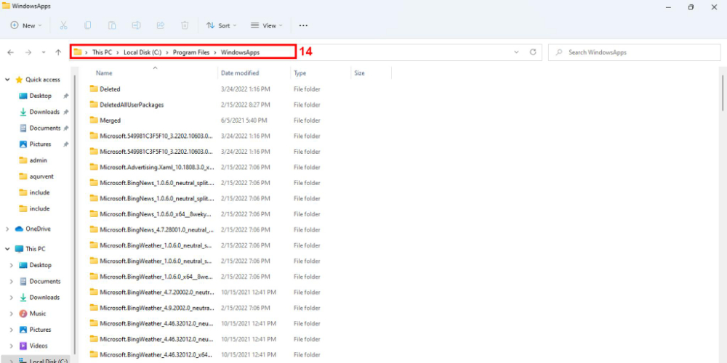This screenshot has width=727, height=363.
Task: Expand the address bar history dropdown
Action: [516, 52]
